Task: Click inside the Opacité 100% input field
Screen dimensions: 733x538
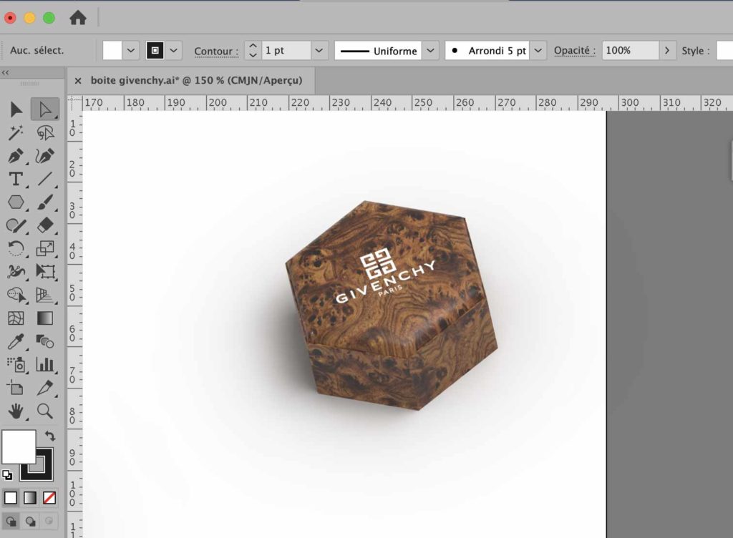Action: coord(628,50)
